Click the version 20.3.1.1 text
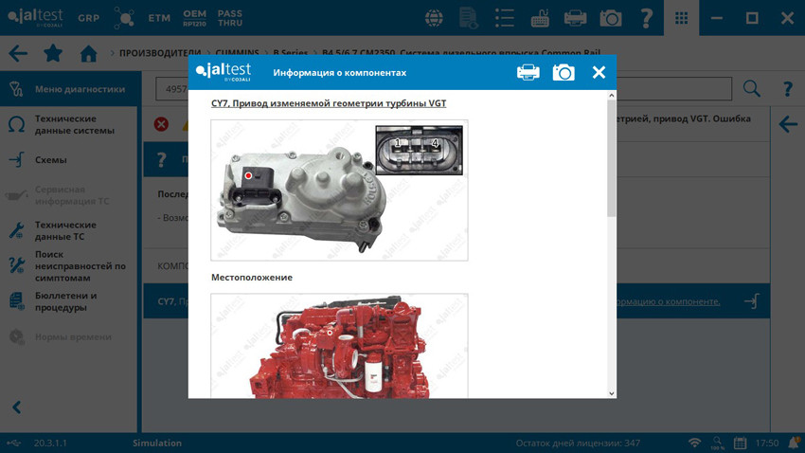 point(50,443)
